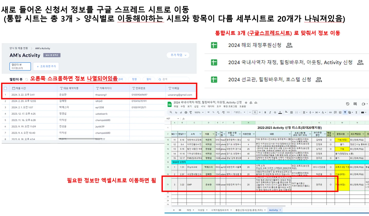Open the all sheets list icon
The height and width of the screenshot is (216, 369).
click(180, 210)
